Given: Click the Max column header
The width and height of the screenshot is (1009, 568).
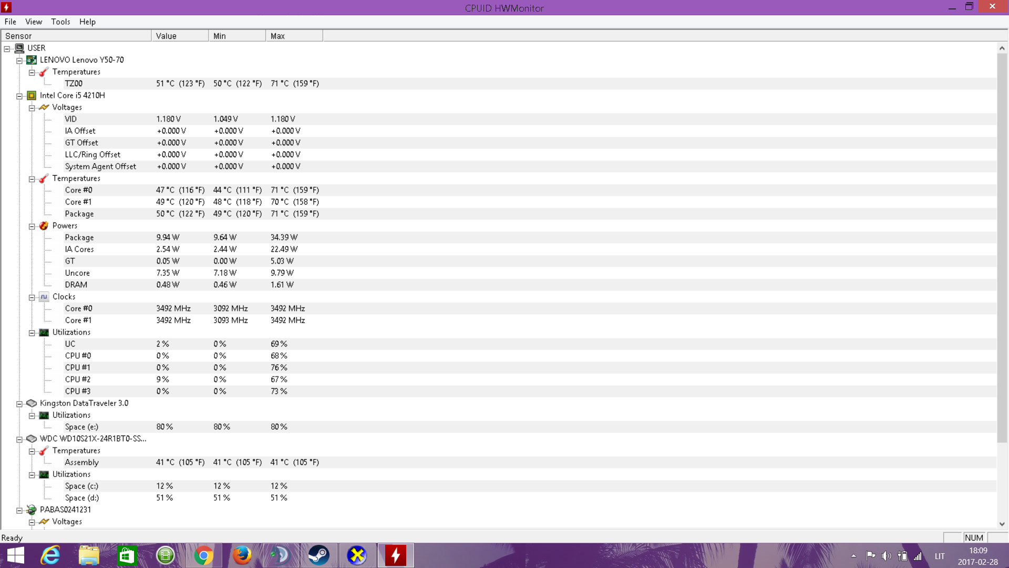Looking at the screenshot, I should pyautogui.click(x=294, y=36).
